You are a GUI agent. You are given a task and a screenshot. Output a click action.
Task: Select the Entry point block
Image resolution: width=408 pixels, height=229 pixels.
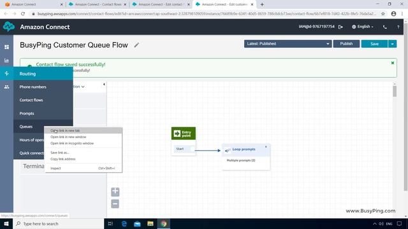click(184, 134)
